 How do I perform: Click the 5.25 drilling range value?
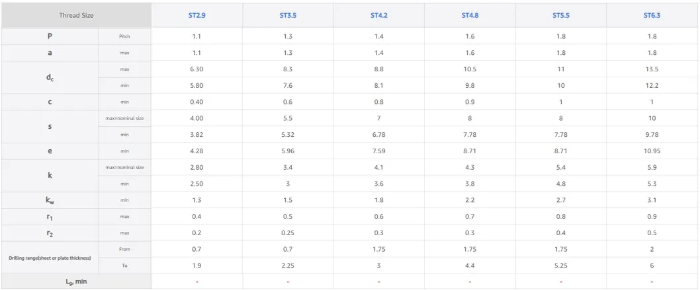(561, 266)
